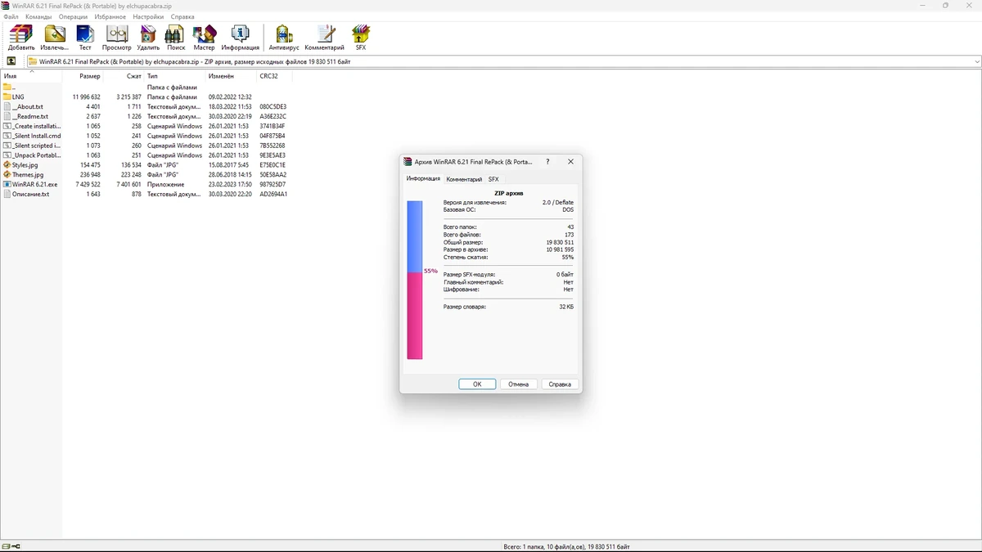Click the help question mark in the dialog title bar

tap(547, 162)
